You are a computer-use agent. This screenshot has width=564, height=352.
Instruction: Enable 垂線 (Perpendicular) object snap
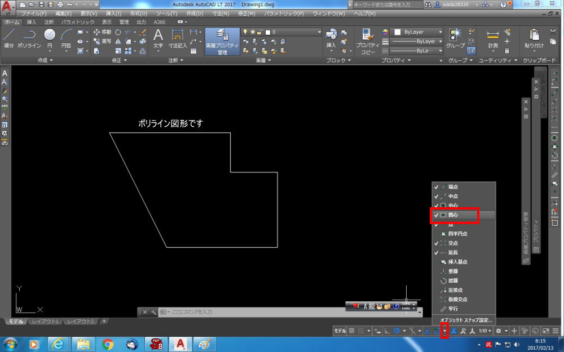pyautogui.click(x=464, y=271)
